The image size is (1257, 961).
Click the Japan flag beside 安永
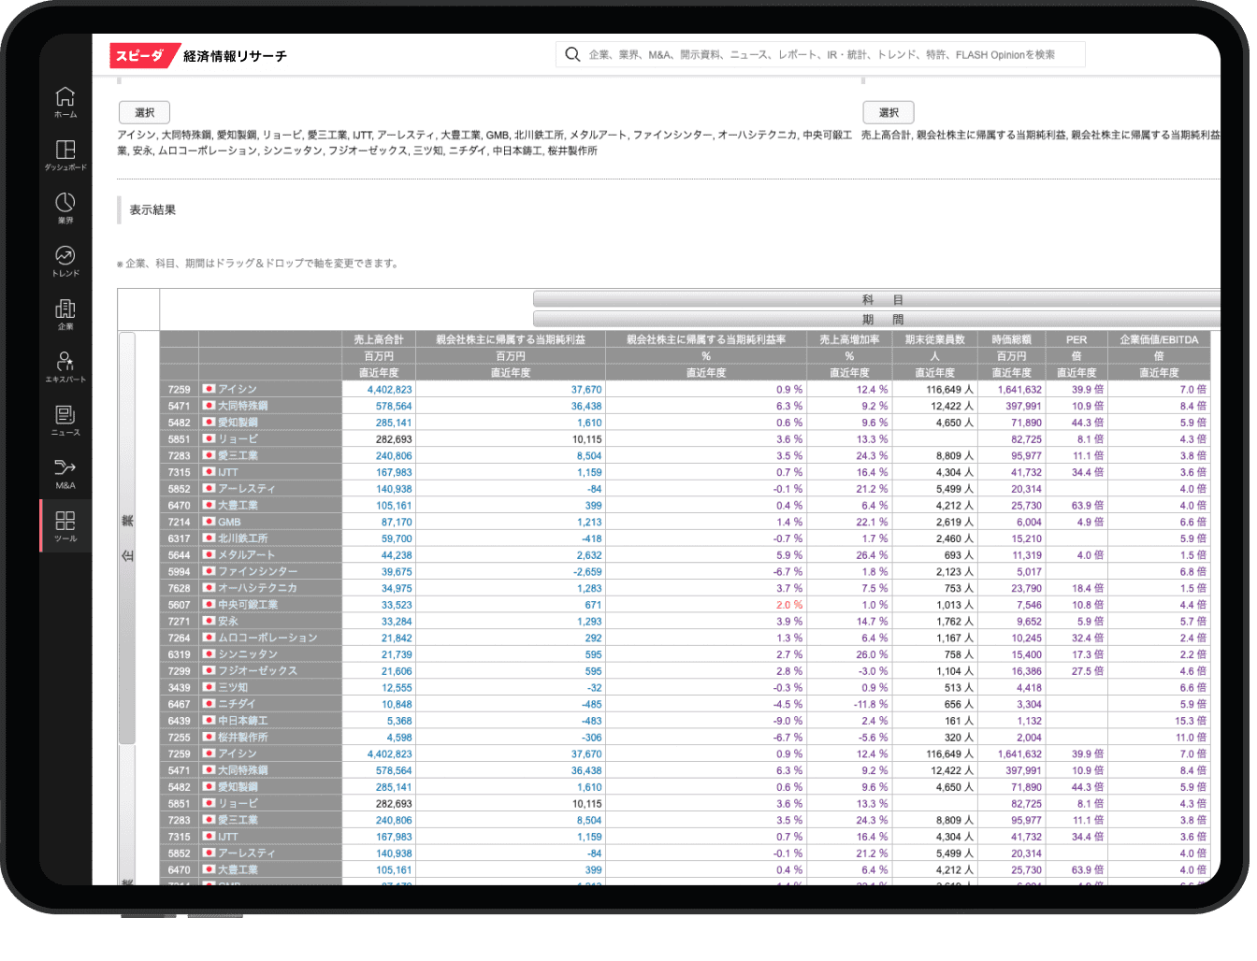[x=209, y=622]
